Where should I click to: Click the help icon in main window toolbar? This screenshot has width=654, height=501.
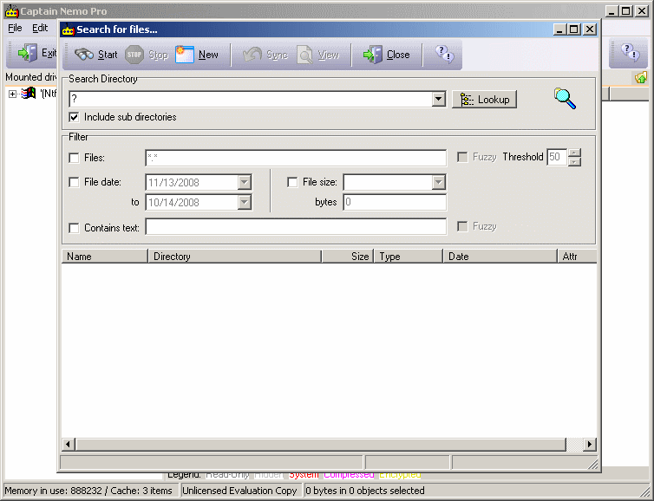coord(629,54)
